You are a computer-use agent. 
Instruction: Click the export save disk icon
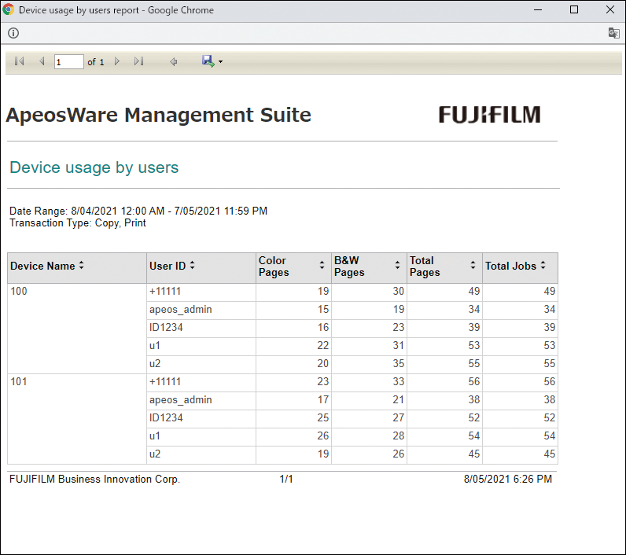208,61
